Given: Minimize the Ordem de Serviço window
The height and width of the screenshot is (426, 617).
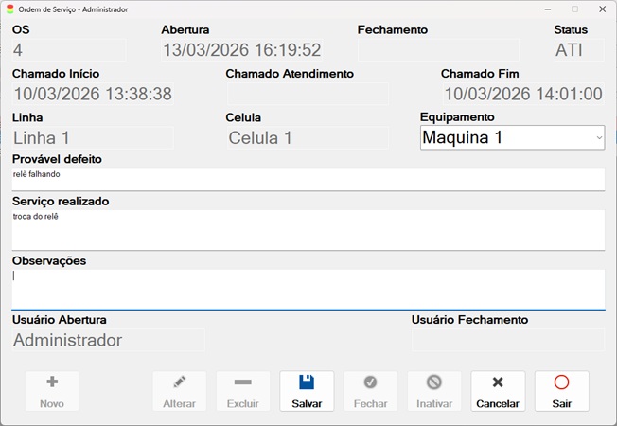Looking at the screenshot, I should (x=548, y=9).
